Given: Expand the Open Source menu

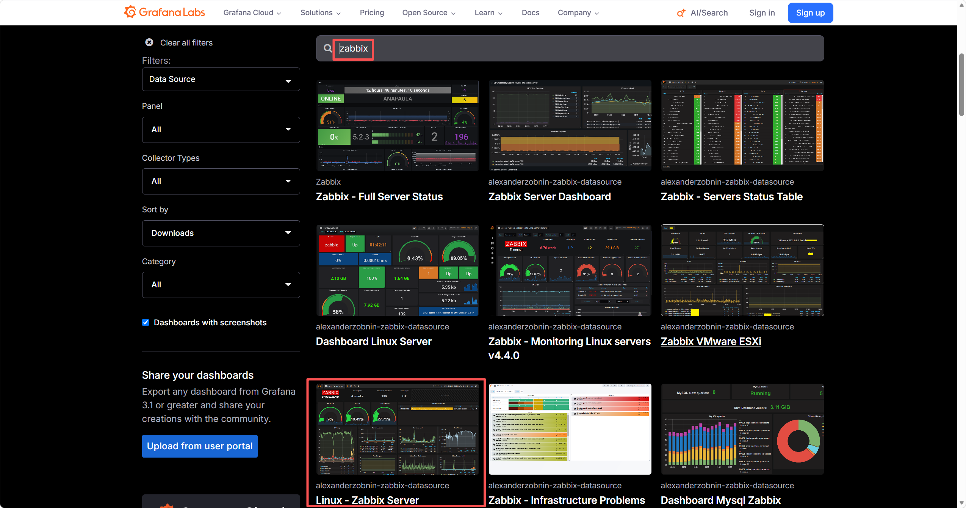Looking at the screenshot, I should 429,13.
